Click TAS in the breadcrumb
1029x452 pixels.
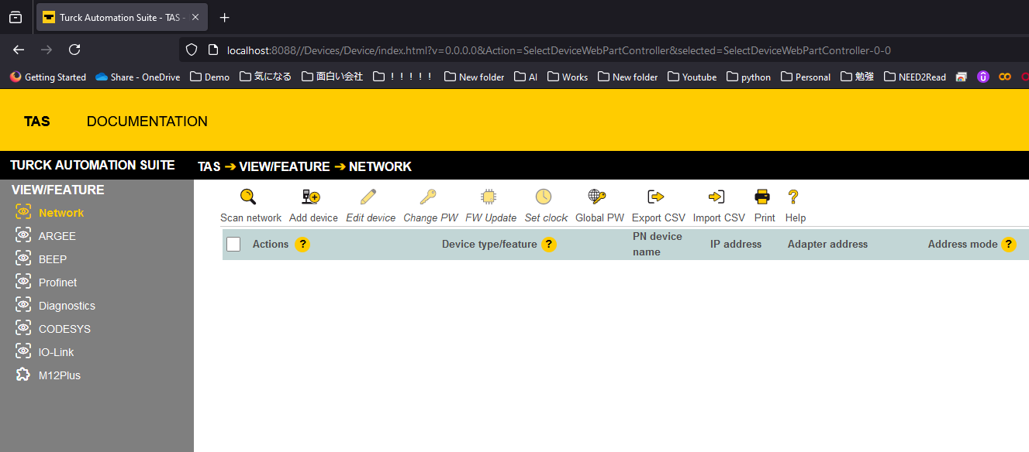[x=209, y=166]
